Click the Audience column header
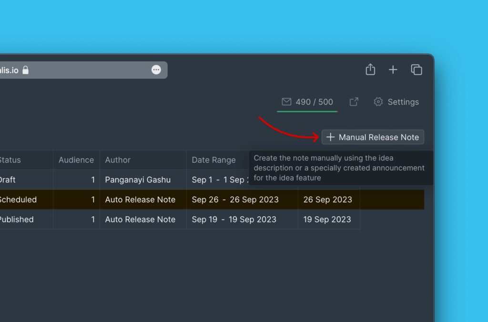The image size is (488, 322). coord(76,160)
